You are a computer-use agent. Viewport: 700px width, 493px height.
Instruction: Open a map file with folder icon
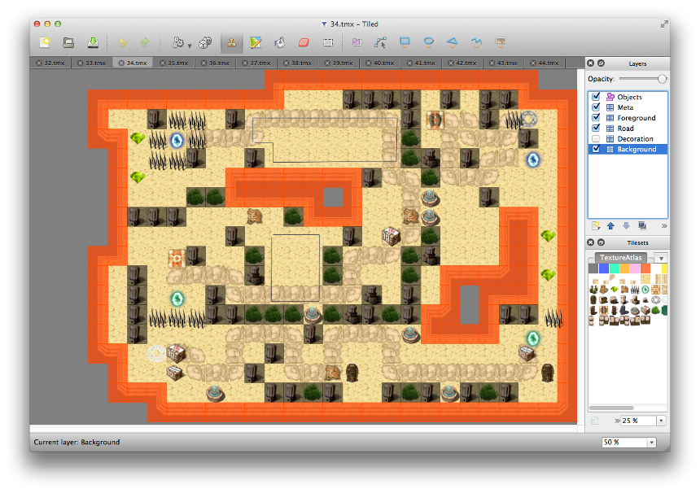[x=68, y=42]
